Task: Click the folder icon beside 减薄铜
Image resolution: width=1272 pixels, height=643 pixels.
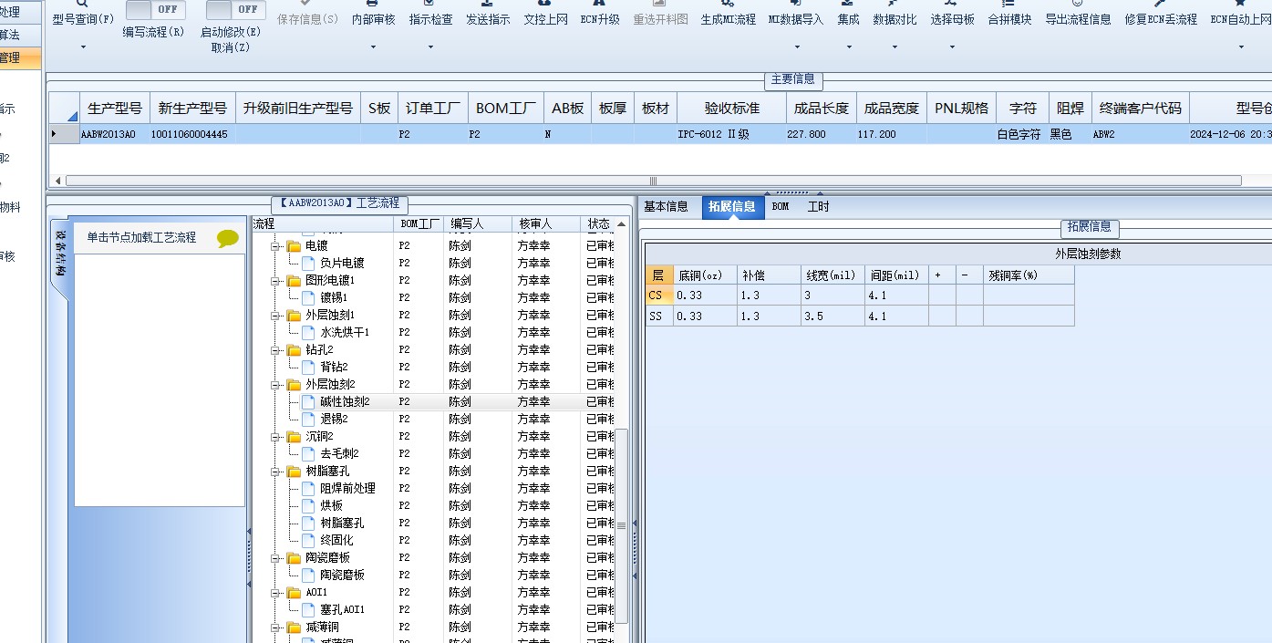Action: pyautogui.click(x=294, y=627)
